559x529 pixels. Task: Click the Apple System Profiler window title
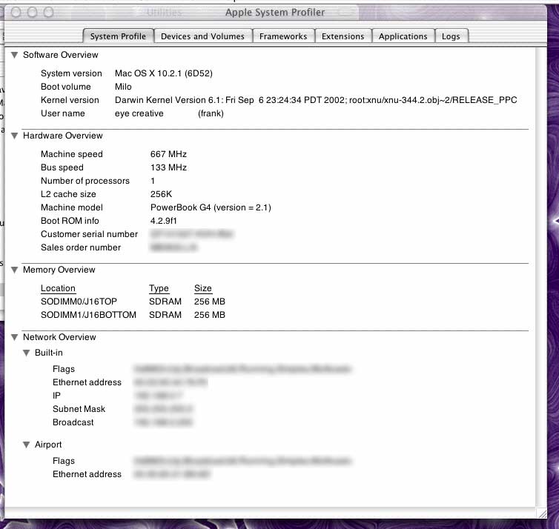[x=275, y=13]
